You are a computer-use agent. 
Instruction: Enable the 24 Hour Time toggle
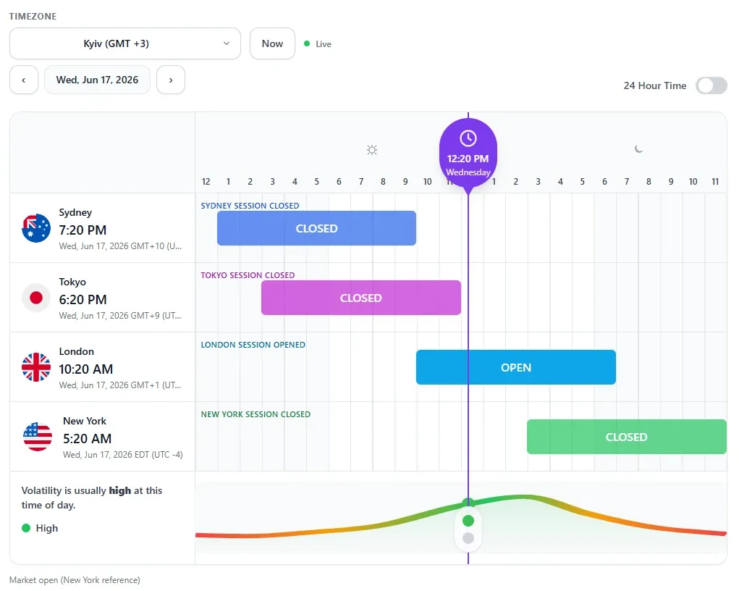(711, 86)
